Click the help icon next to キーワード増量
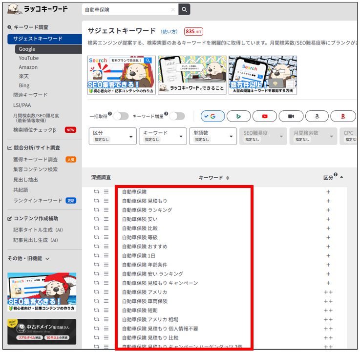 [x=166, y=114]
